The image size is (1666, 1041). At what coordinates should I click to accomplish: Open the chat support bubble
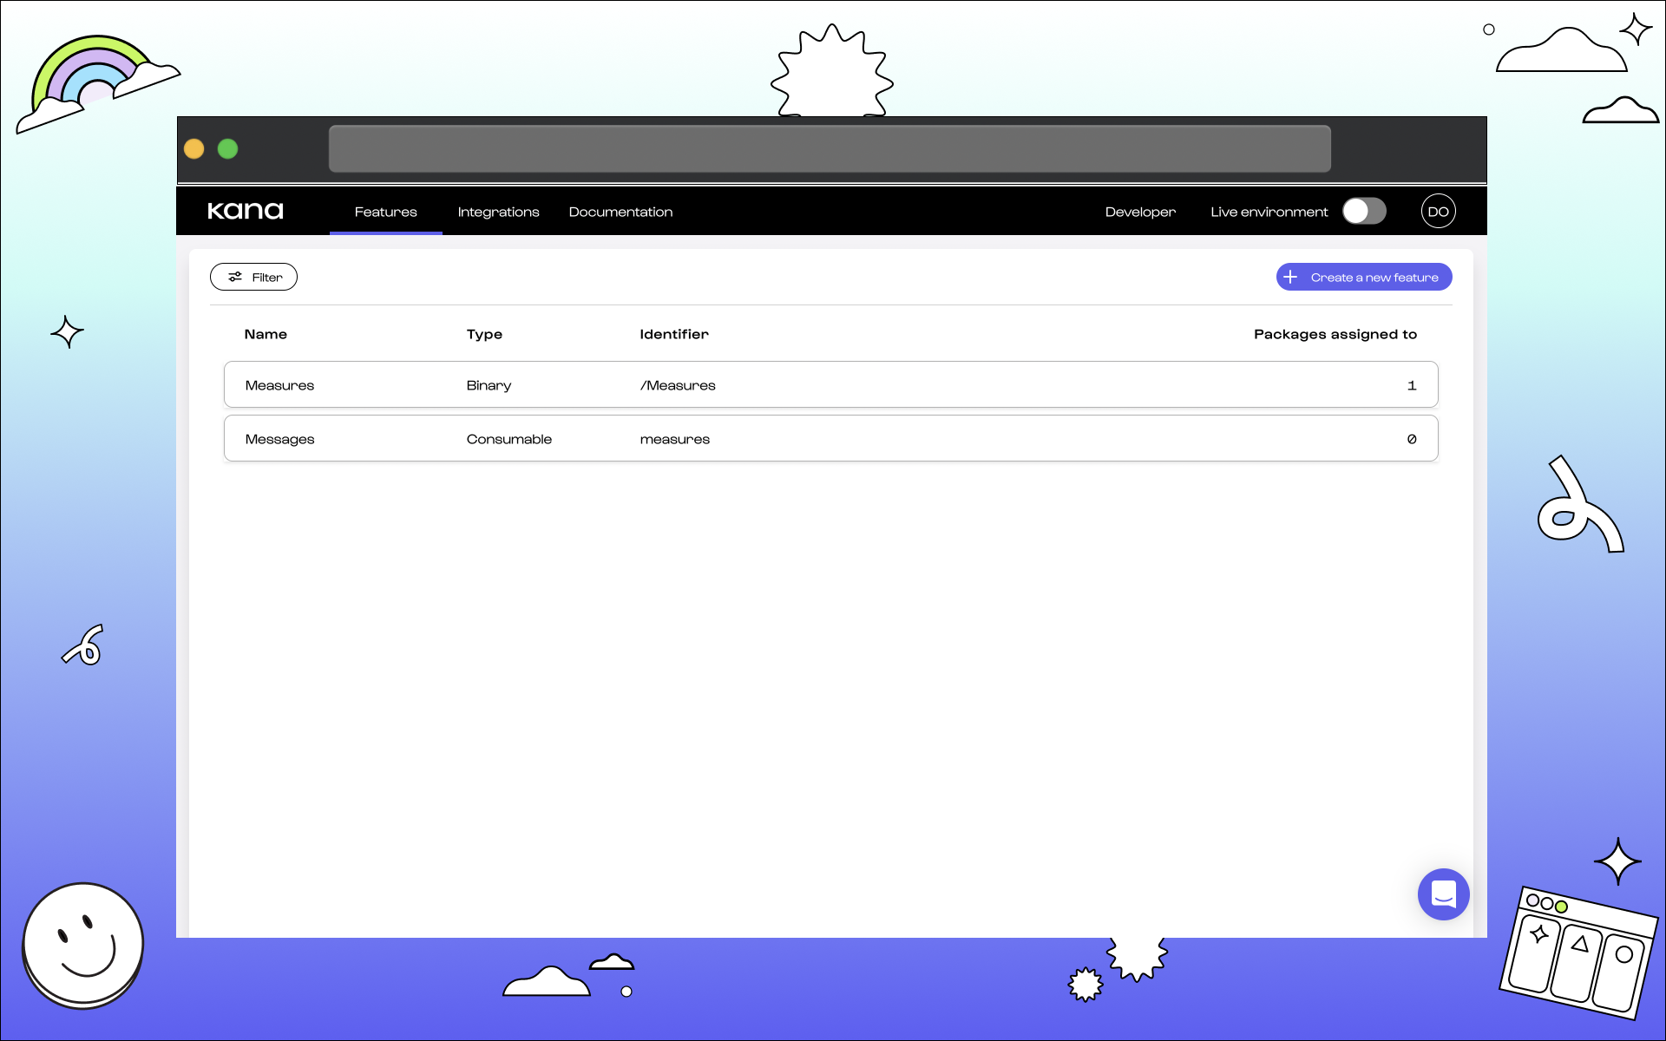(x=1443, y=894)
